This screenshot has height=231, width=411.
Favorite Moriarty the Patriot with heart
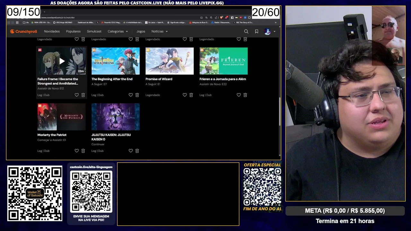pos(76,151)
